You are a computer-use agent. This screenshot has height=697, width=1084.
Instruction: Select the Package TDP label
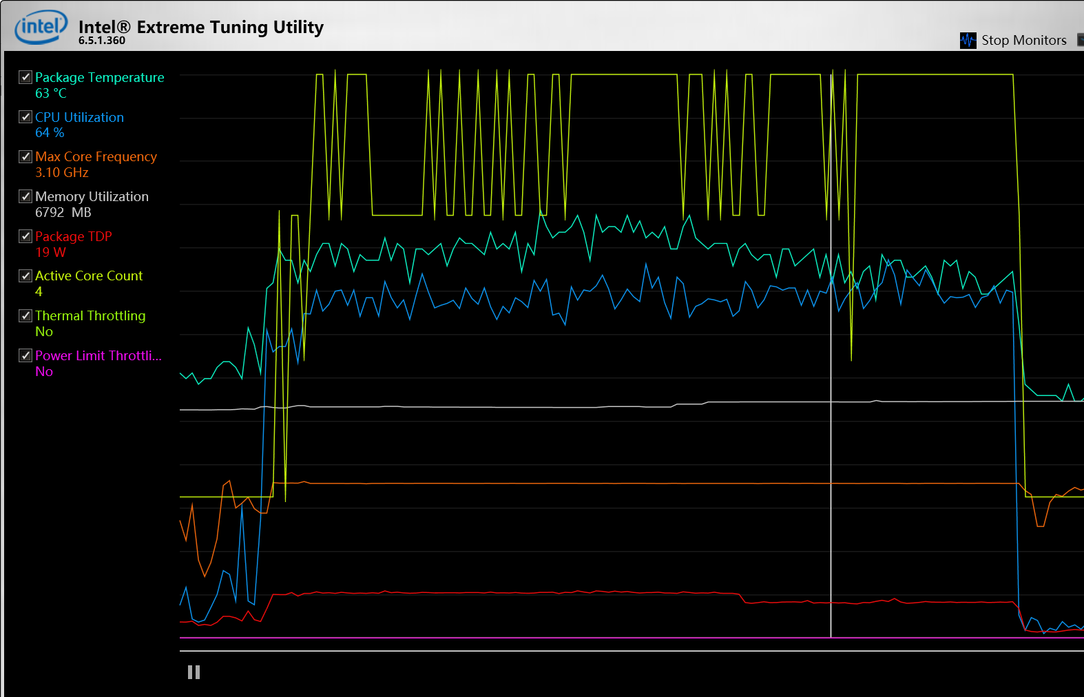point(74,236)
